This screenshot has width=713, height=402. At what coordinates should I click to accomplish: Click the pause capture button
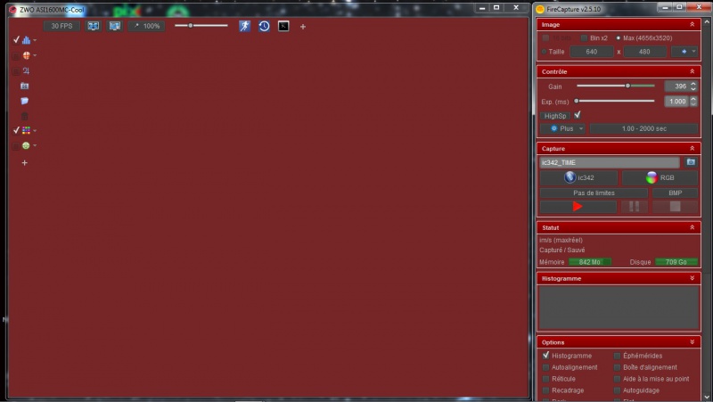point(634,207)
